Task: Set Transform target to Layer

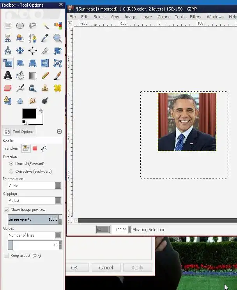Action: click(26, 149)
